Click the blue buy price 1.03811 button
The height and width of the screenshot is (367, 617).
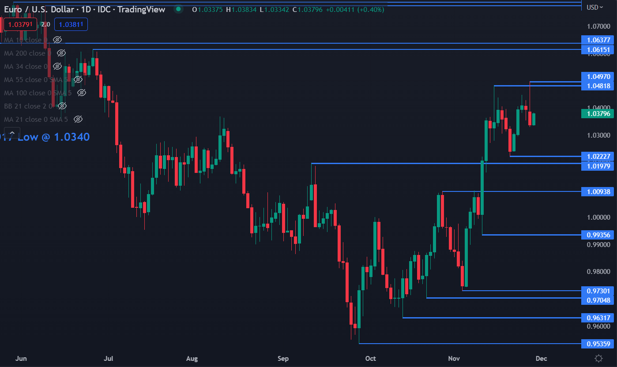(71, 25)
